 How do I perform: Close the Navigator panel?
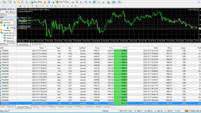point(15,17)
